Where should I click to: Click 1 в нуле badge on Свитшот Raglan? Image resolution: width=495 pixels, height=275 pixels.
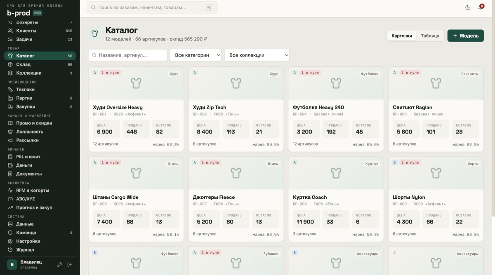[410, 73]
